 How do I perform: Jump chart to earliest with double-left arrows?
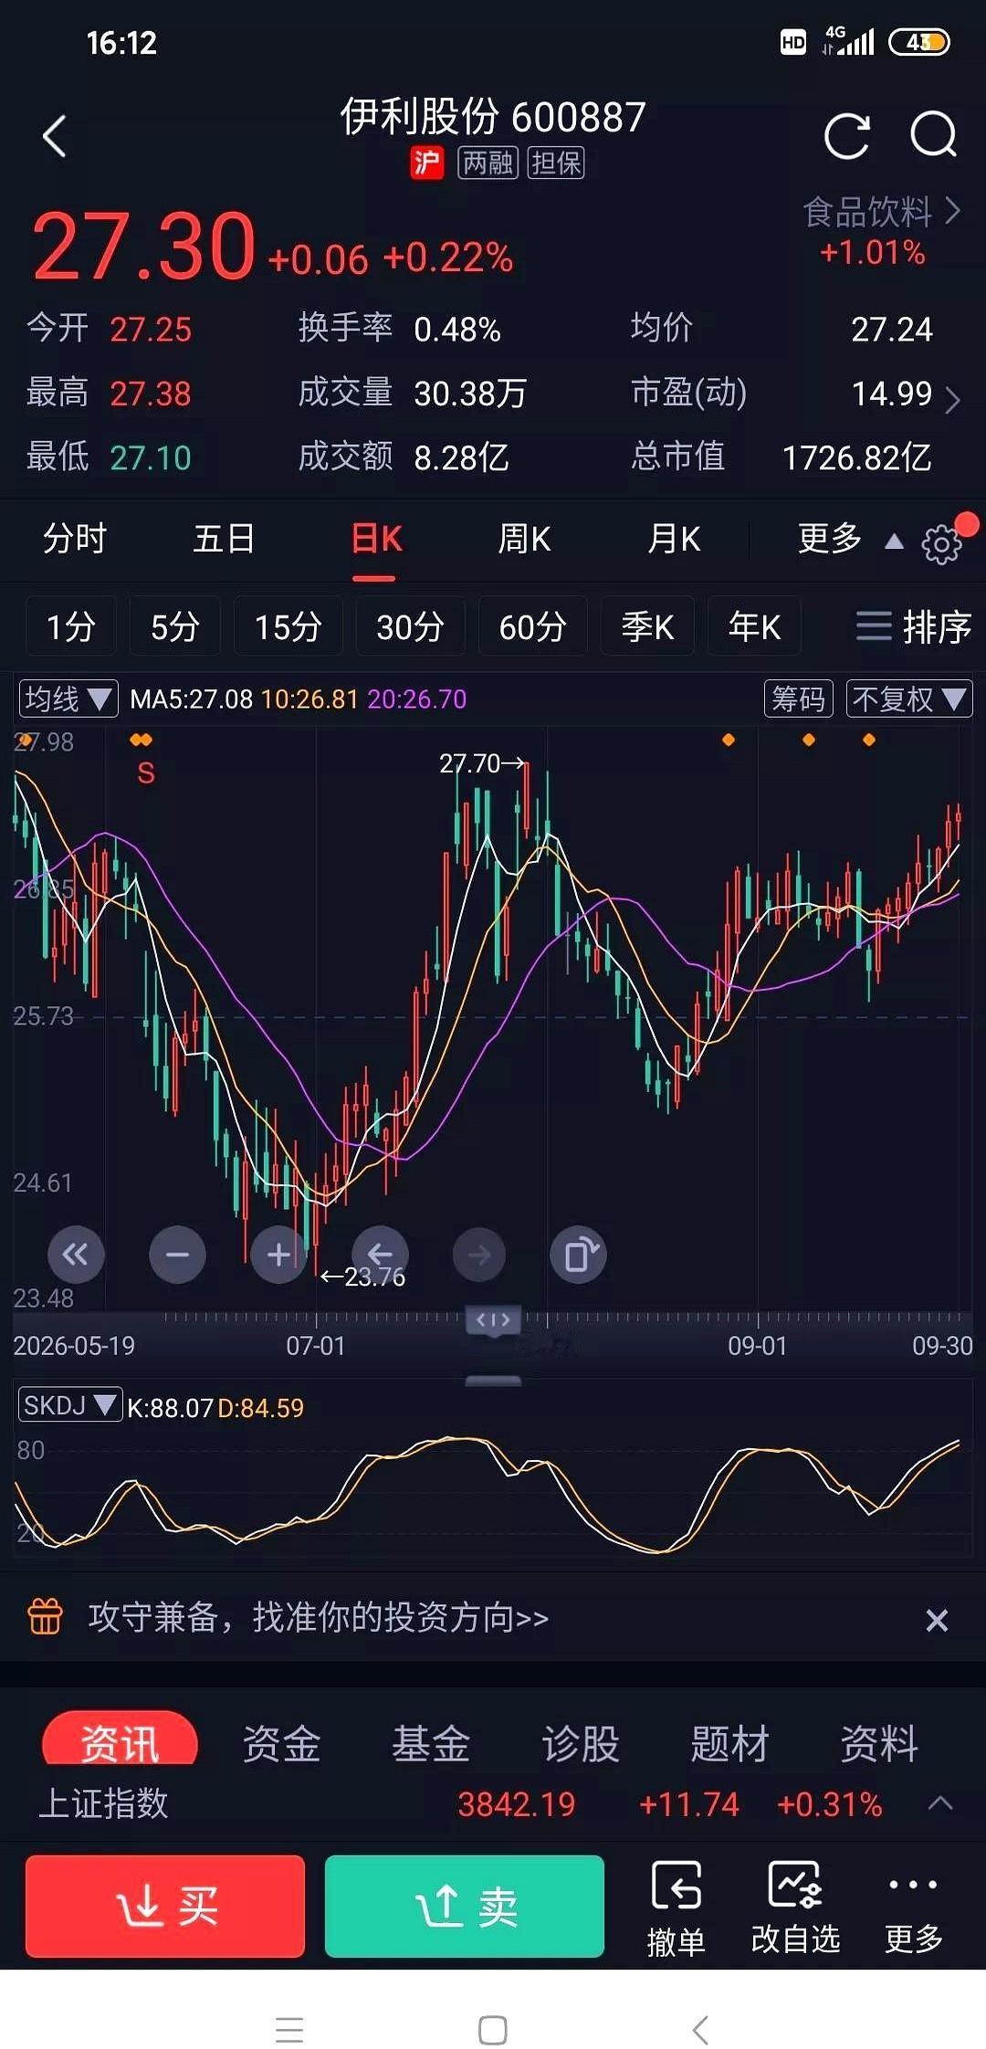(x=76, y=1255)
